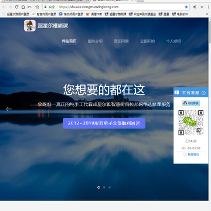
Task: Open the 超星尔雅用户登录 bookmark
Action: (16, 14)
